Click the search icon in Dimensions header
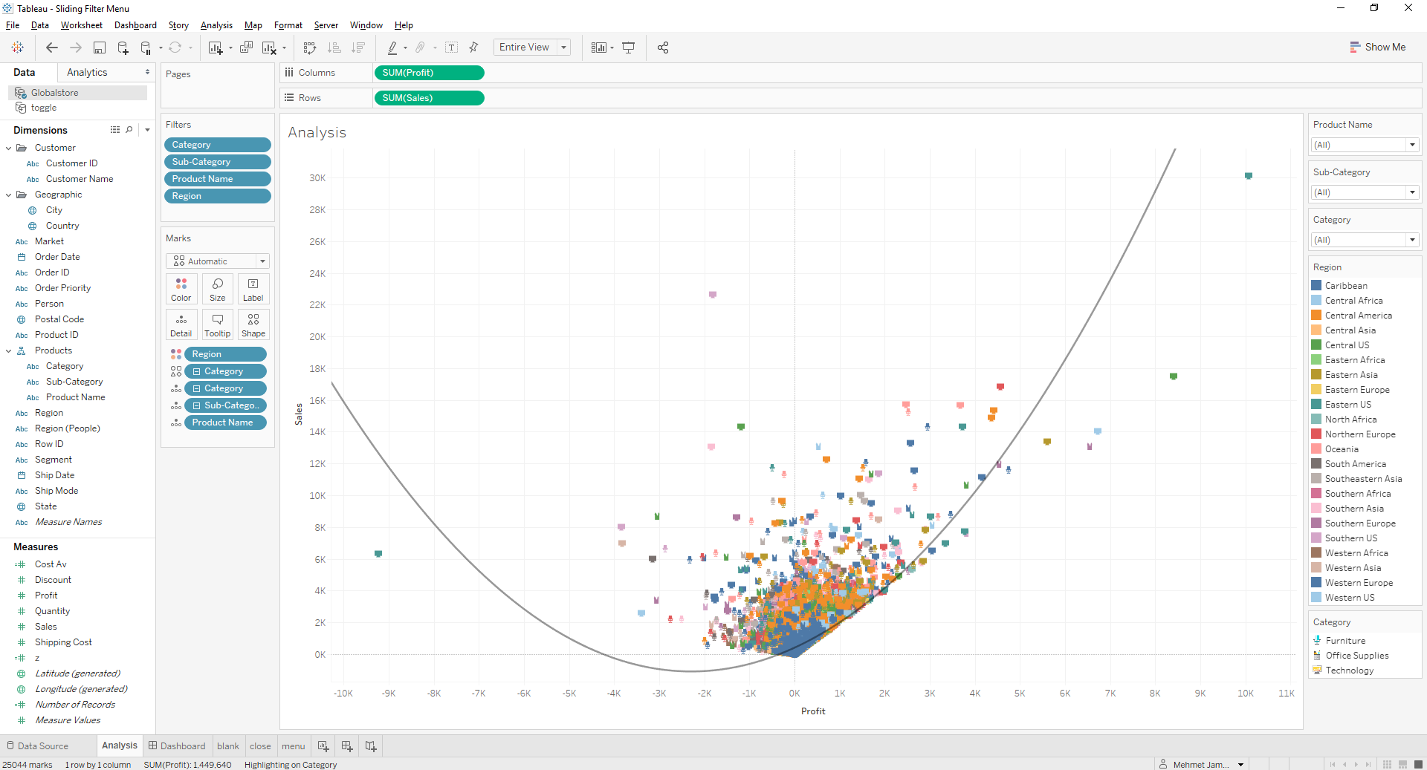Screen dimensions: 1427x770 click(129, 130)
